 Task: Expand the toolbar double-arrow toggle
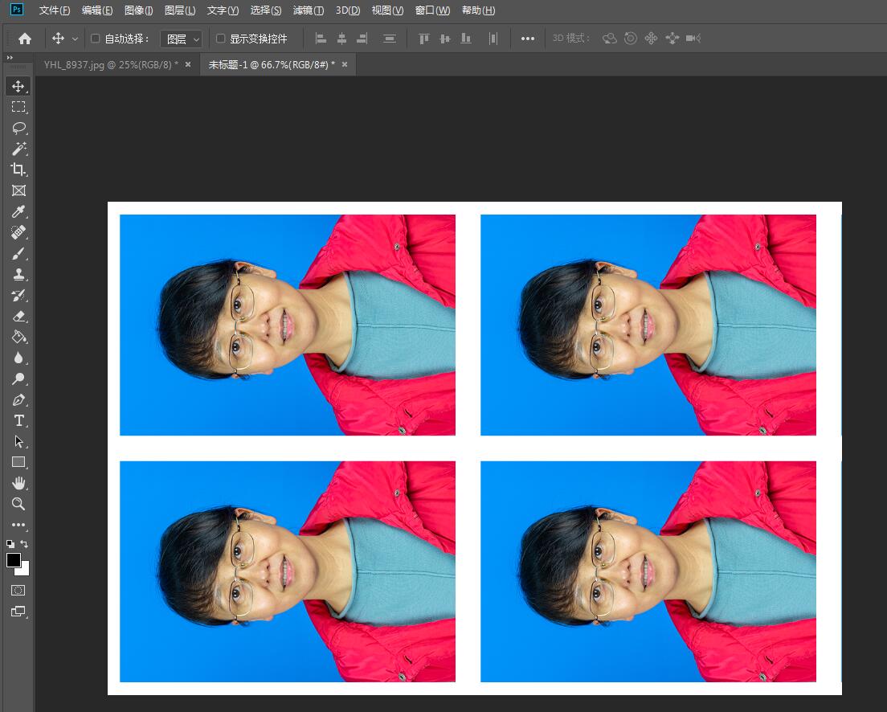coord(10,58)
